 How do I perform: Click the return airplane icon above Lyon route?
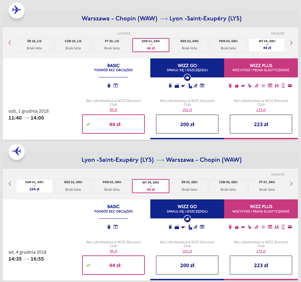coord(17,151)
